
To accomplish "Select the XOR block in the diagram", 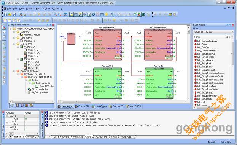I will pos(71,39).
